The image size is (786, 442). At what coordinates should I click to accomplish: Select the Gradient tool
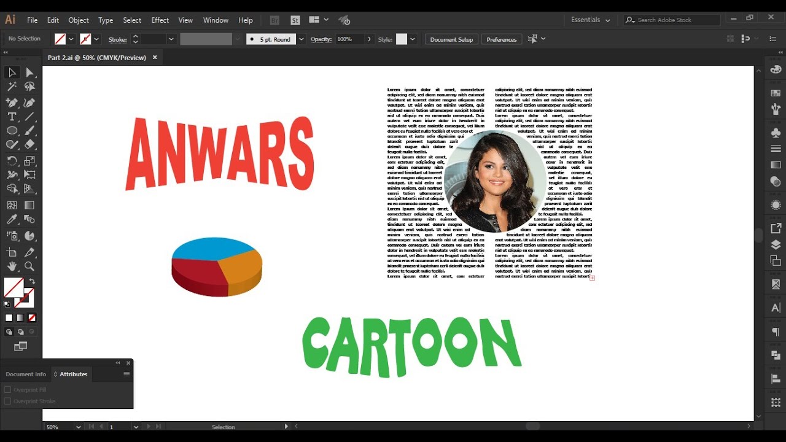click(x=29, y=205)
